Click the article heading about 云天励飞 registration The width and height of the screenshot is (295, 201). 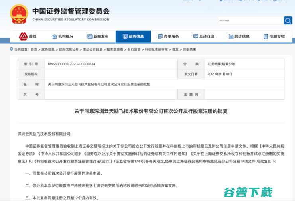click(151, 111)
